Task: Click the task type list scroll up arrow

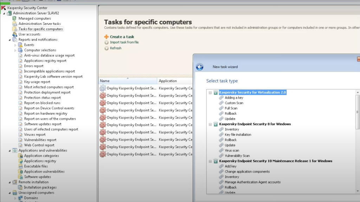Action: point(358,92)
